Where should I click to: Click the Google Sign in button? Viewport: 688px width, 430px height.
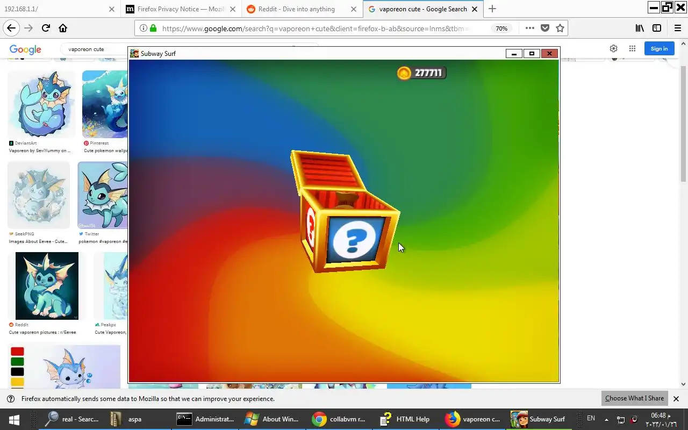(x=659, y=48)
